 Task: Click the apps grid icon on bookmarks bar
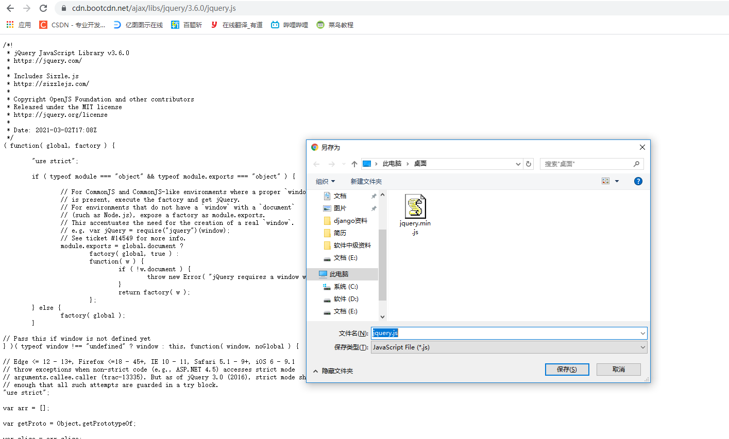pyautogui.click(x=9, y=24)
